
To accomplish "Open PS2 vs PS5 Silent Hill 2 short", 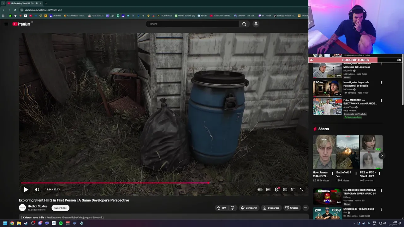I will tap(371, 152).
